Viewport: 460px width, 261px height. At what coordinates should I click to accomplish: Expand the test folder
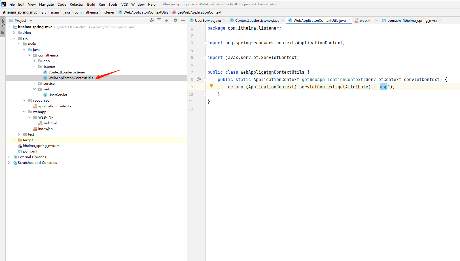19,134
